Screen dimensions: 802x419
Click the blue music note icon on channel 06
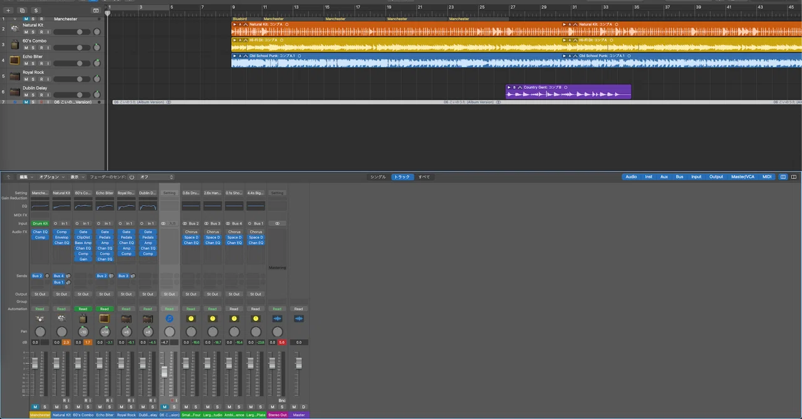(x=169, y=319)
